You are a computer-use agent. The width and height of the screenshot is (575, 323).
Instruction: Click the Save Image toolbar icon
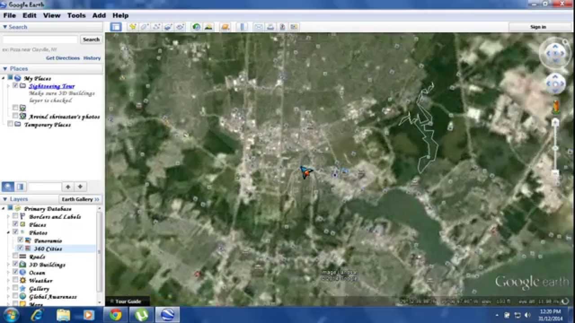coord(282,27)
